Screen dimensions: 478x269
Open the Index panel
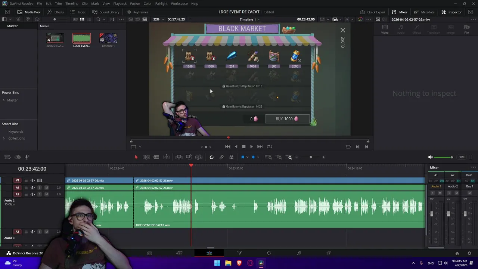tap(78, 12)
